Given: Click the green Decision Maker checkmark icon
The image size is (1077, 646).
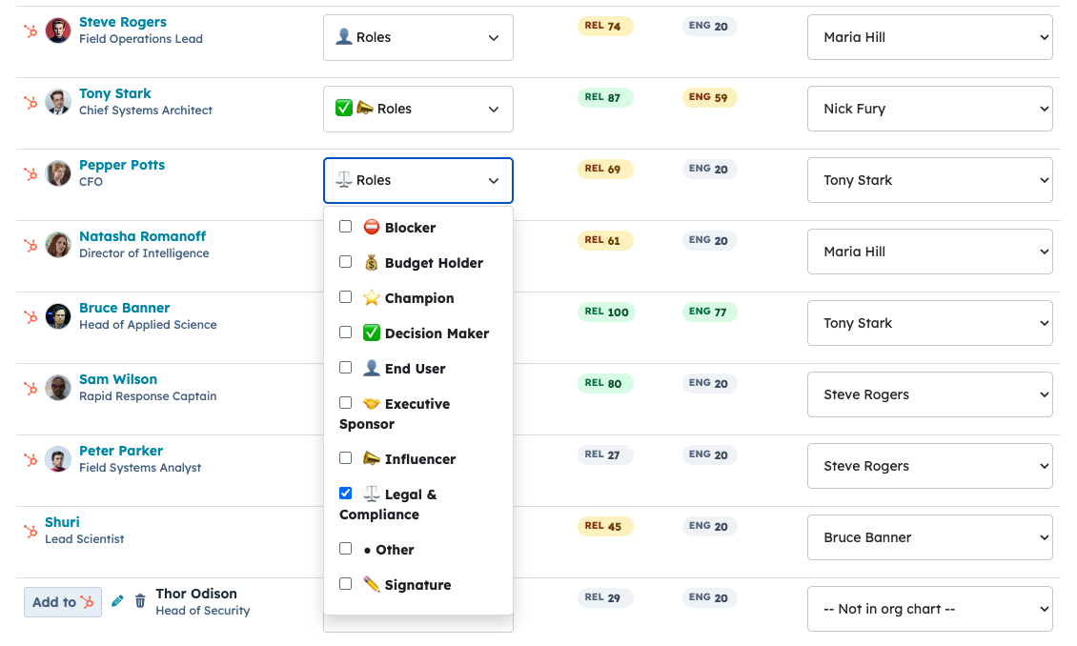Looking at the screenshot, I should [372, 333].
